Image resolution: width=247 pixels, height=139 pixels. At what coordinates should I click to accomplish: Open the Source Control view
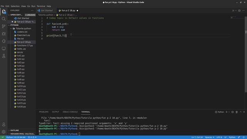pyautogui.click(x=3, y=26)
